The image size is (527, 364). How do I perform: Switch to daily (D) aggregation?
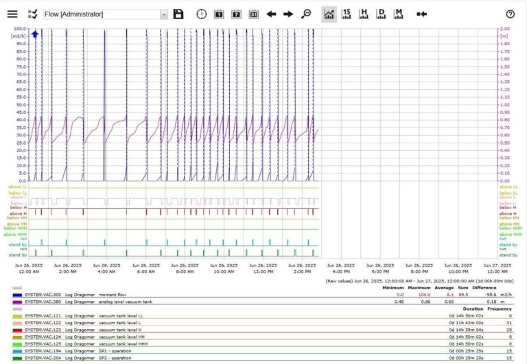click(381, 14)
